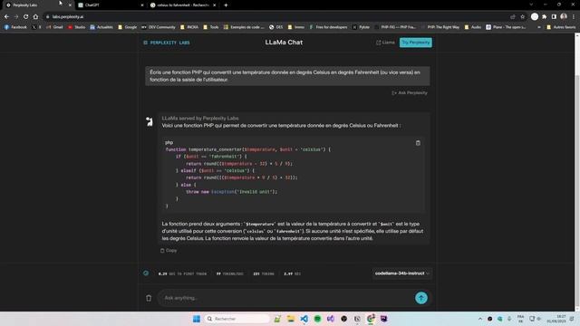580x326 pixels.
Task: Open the Chrome three-dot menu
Action: pos(574,16)
